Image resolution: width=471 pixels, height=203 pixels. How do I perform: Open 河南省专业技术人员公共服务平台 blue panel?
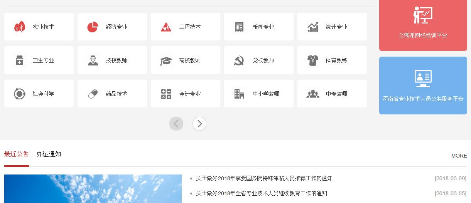pyautogui.click(x=423, y=86)
